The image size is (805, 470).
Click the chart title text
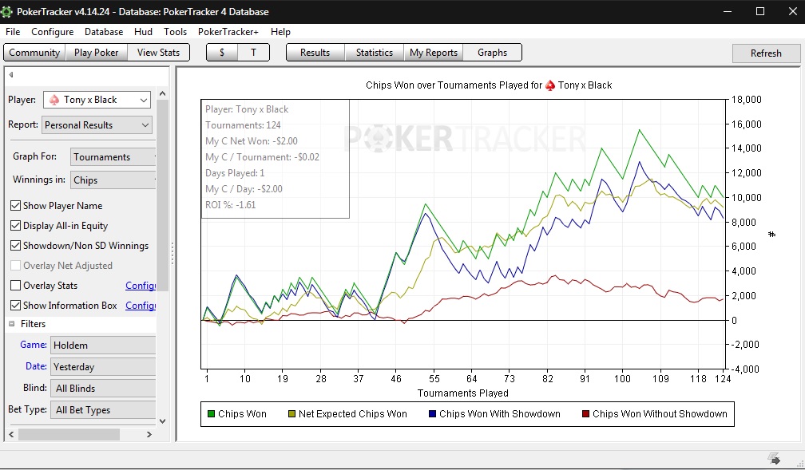(489, 85)
